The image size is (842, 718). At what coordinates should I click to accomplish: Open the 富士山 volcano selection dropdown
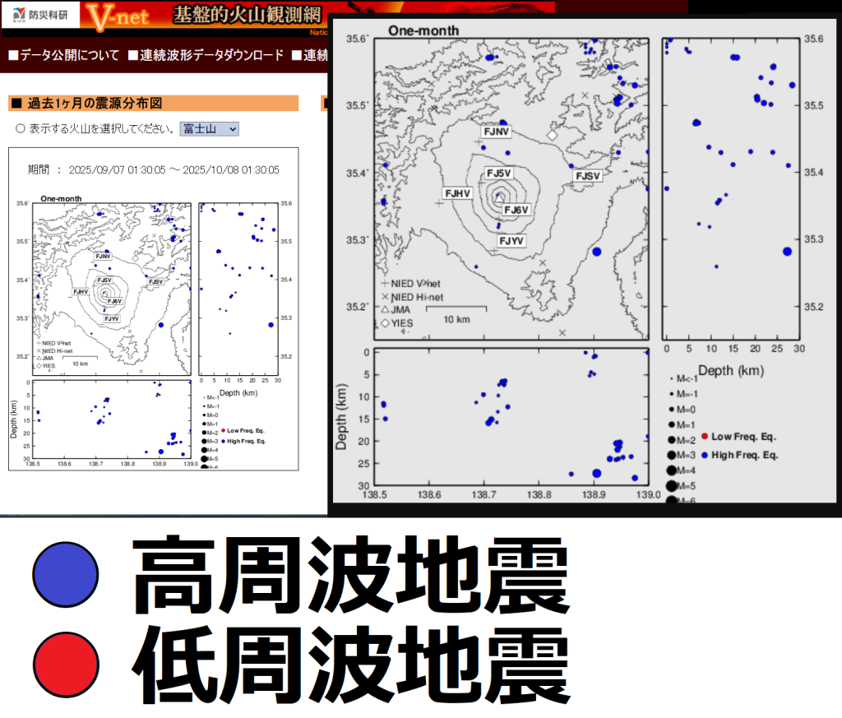click(209, 129)
